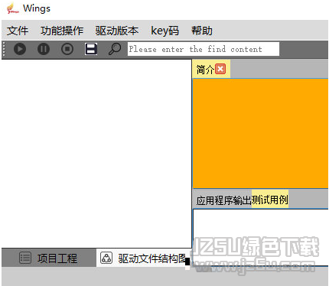Click the dotted toolbar grip handle
The width and height of the screenshot is (329, 286).
pyautogui.click(x=4, y=49)
